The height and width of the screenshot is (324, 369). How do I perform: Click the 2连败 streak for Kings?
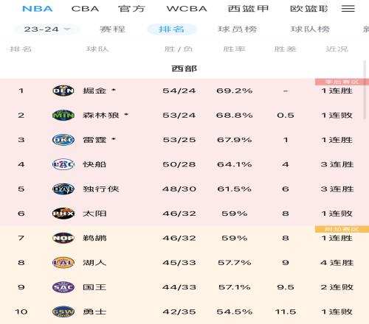pos(337,287)
